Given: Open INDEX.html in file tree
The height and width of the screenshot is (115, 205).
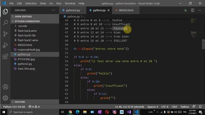Looking at the screenshot, I should tap(35, 45).
